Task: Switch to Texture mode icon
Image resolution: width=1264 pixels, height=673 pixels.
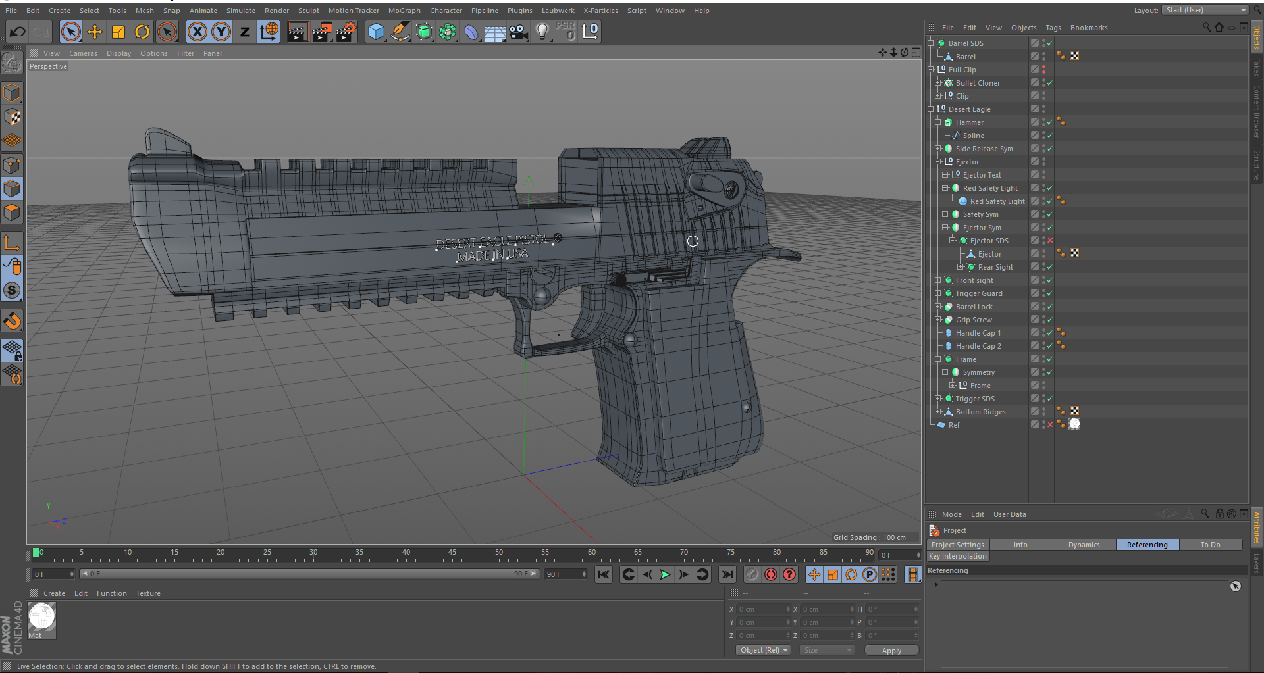Action: 12,117
